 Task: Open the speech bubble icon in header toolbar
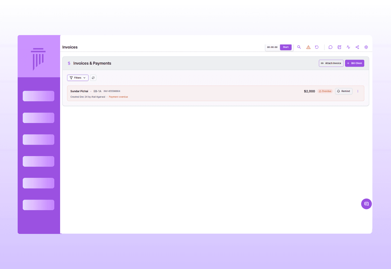(x=330, y=47)
